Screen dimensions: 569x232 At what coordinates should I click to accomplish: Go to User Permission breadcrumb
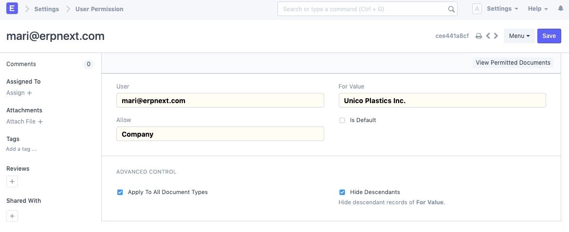99,9
